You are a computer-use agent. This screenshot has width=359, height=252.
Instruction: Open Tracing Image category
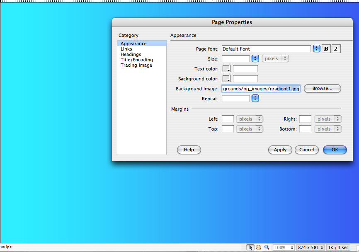136,65
